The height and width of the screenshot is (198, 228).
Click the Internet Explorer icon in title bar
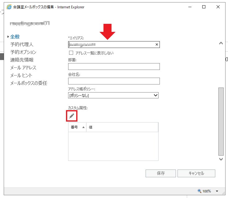[x=9, y=7]
